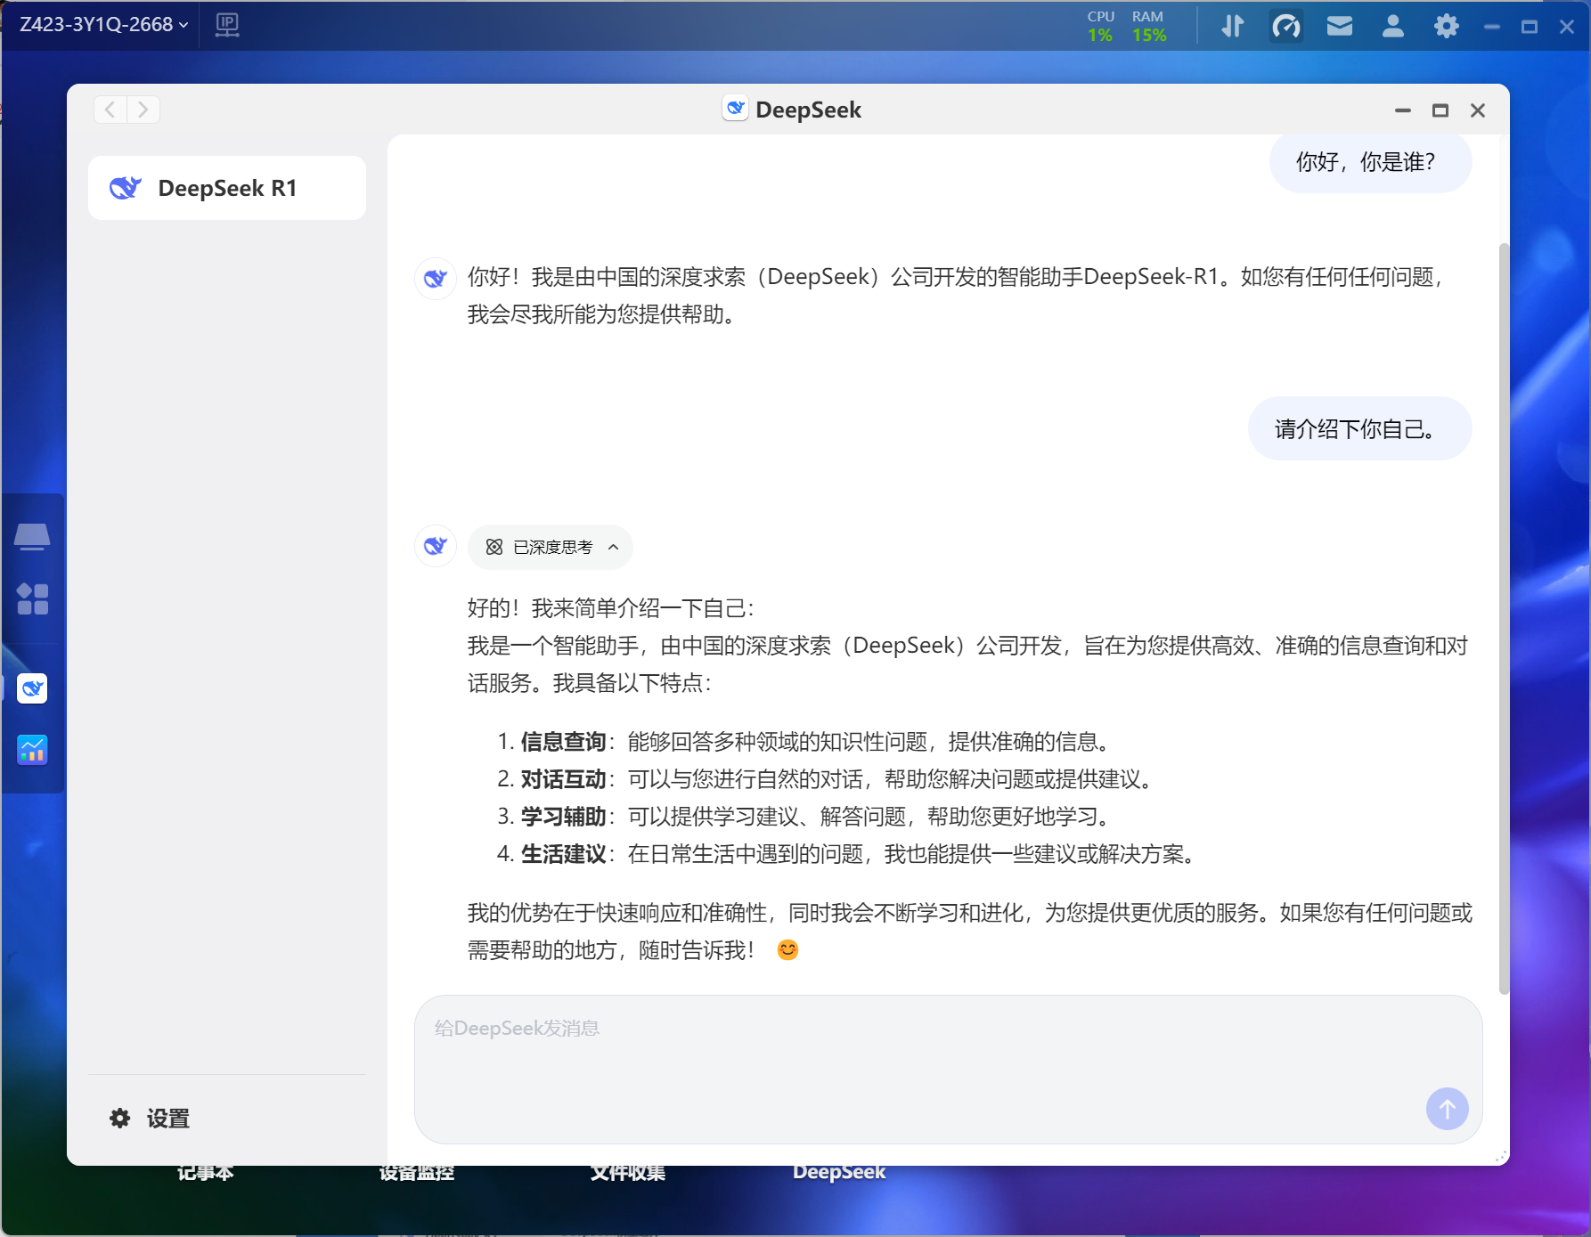Image resolution: width=1591 pixels, height=1237 pixels.
Task: Open the user account icon
Action: tap(1393, 26)
